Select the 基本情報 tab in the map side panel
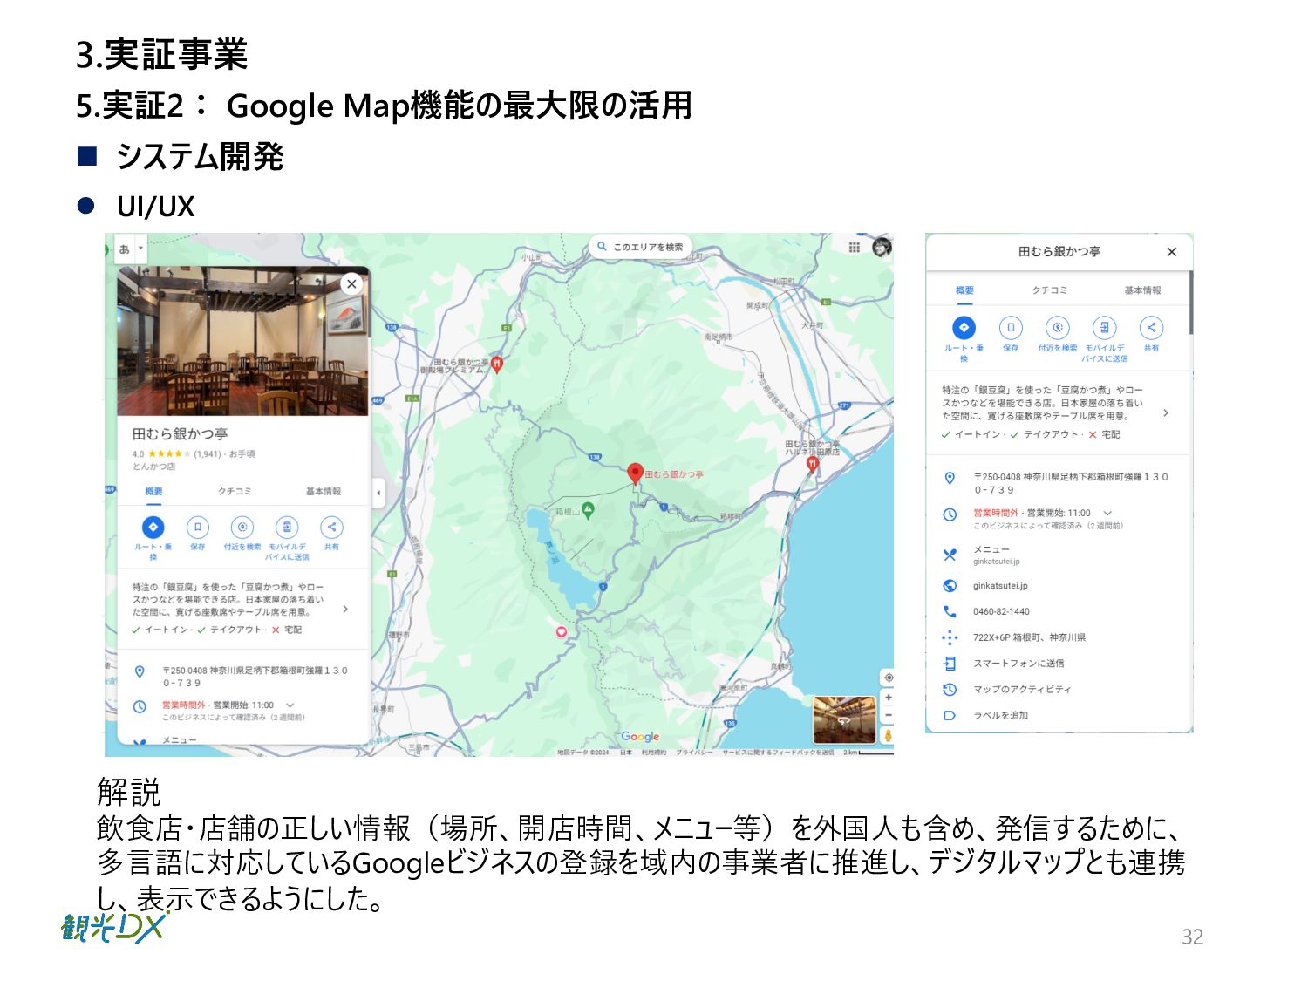 pyautogui.click(x=324, y=492)
